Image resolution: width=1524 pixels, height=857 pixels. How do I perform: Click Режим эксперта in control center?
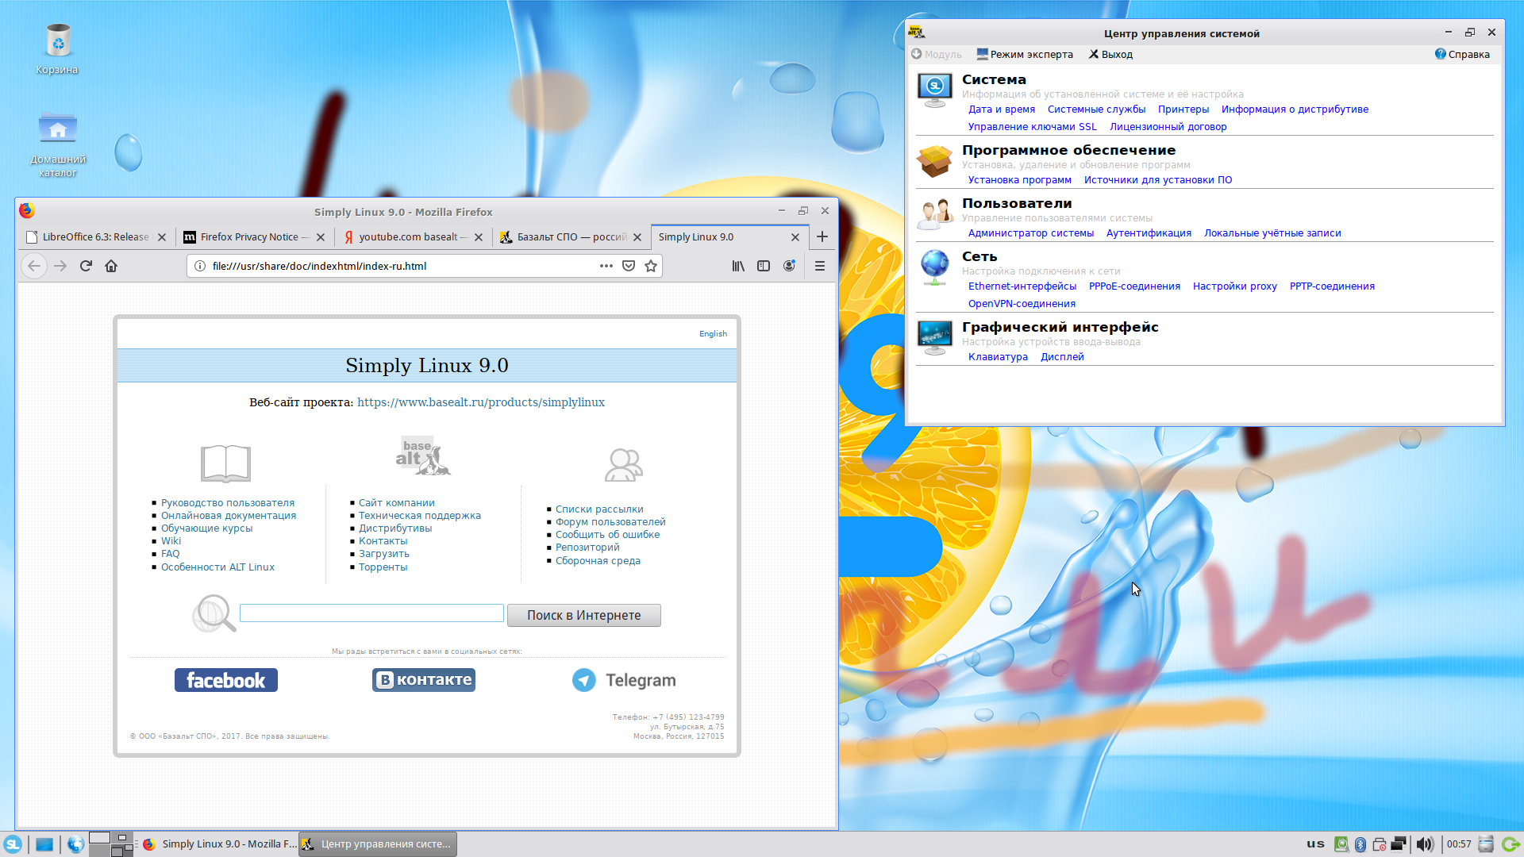point(1025,54)
